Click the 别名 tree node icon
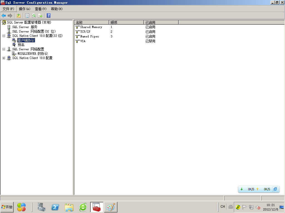Image resolution: width=285 pixels, height=213 pixels. [14, 45]
